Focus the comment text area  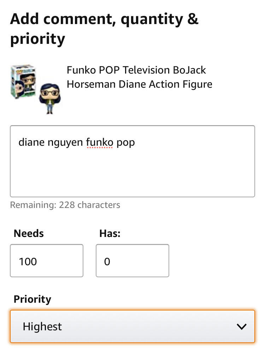coord(132,161)
